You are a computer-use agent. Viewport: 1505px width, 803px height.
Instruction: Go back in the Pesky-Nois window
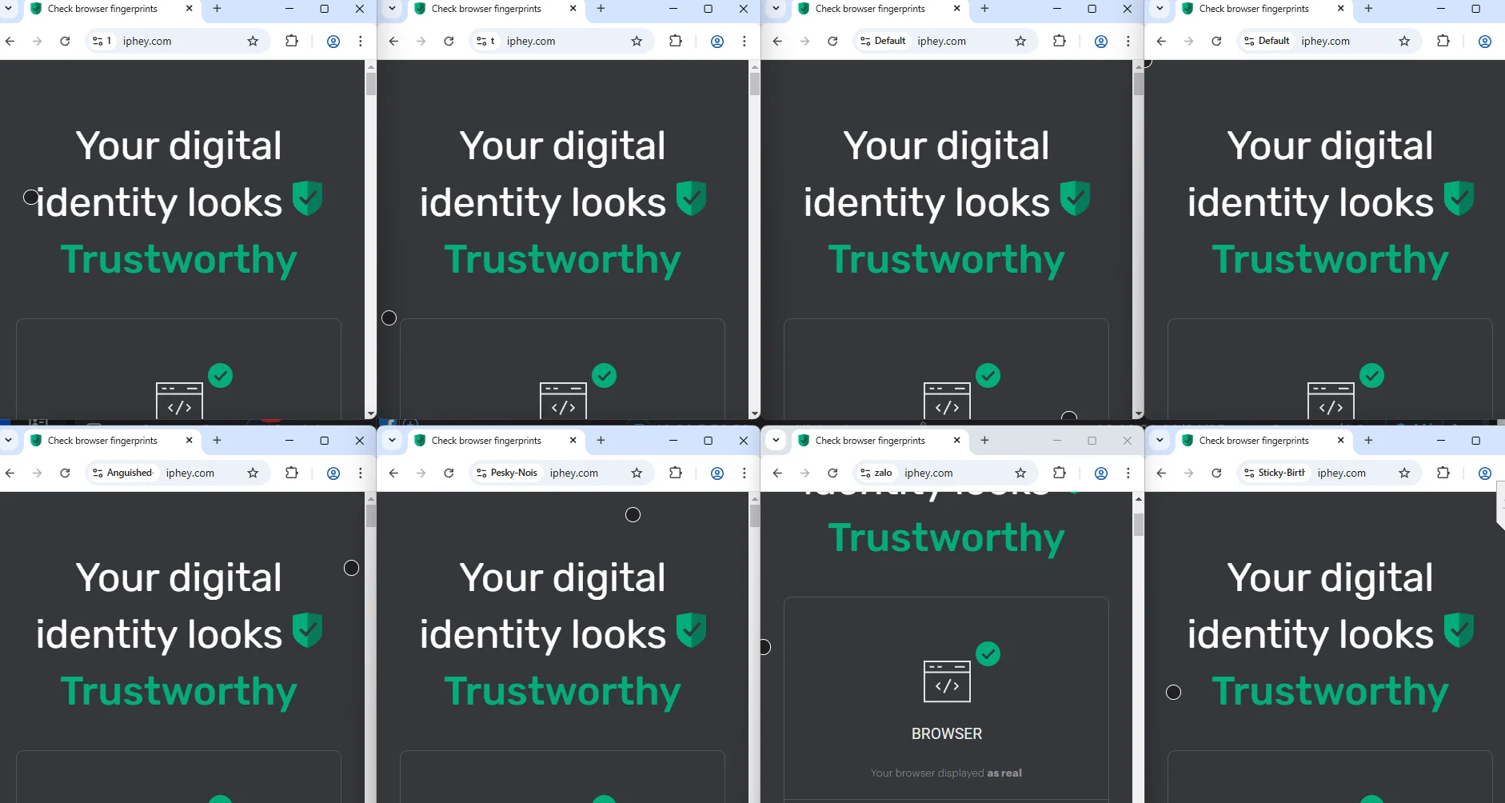pyautogui.click(x=393, y=473)
